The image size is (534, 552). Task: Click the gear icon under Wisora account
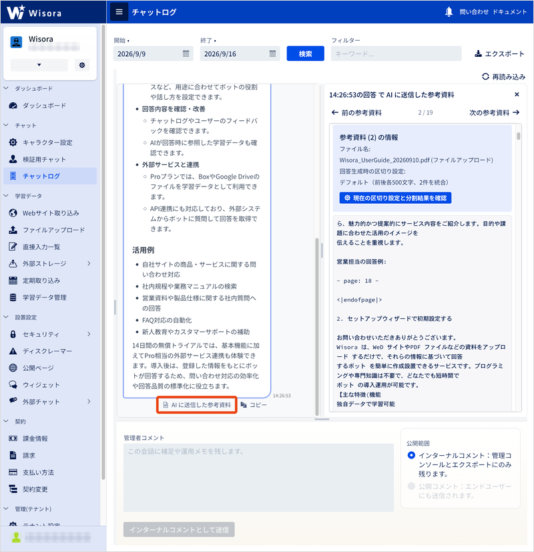pyautogui.click(x=82, y=65)
